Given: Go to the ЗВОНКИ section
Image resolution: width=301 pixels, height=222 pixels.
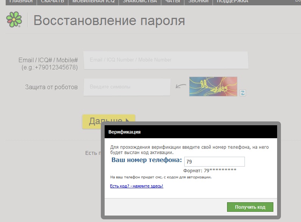Looking at the screenshot, I should (198, 2).
